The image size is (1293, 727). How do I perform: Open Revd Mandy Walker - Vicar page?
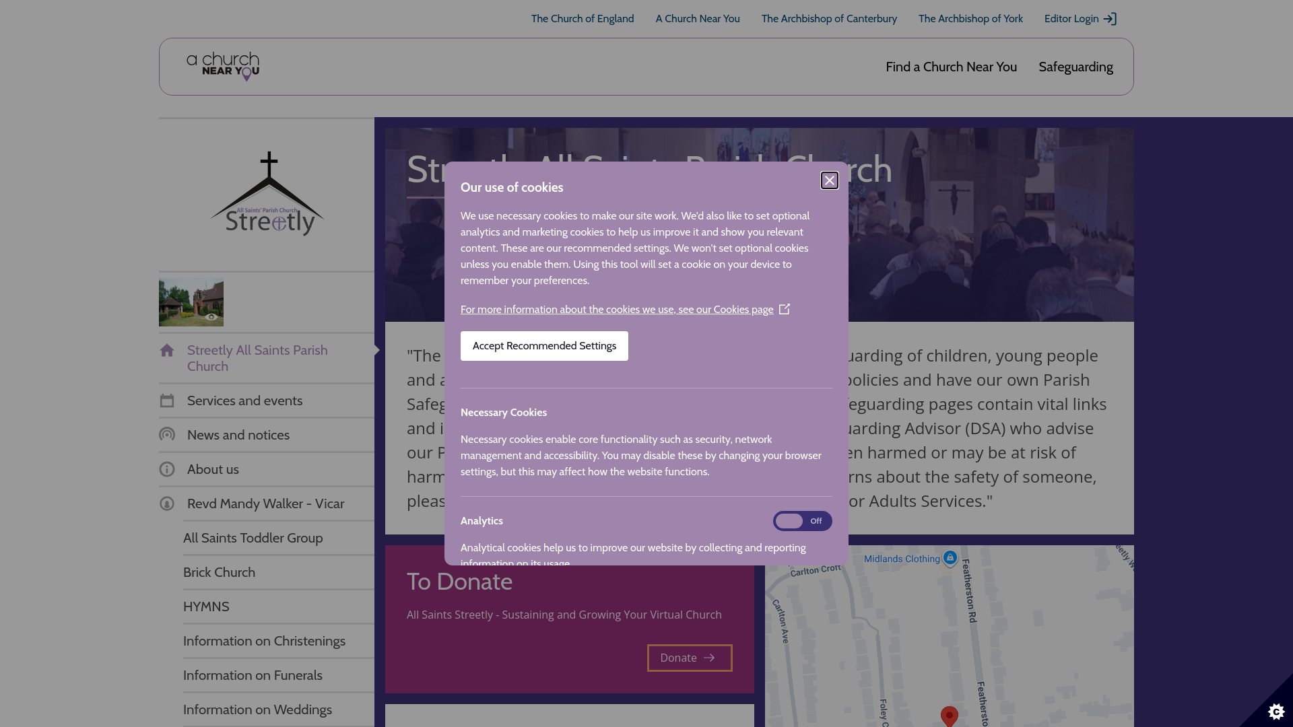coord(265,504)
